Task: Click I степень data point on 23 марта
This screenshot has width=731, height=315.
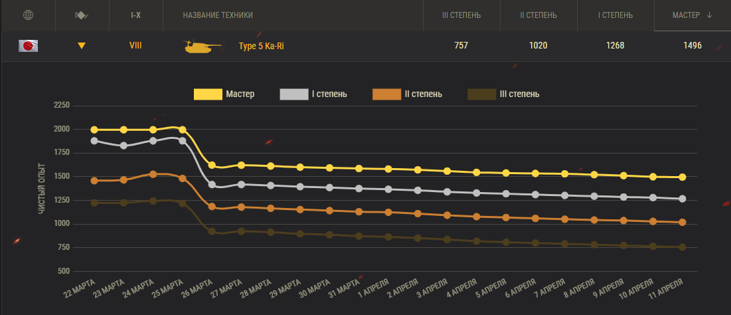Action: 123,146
